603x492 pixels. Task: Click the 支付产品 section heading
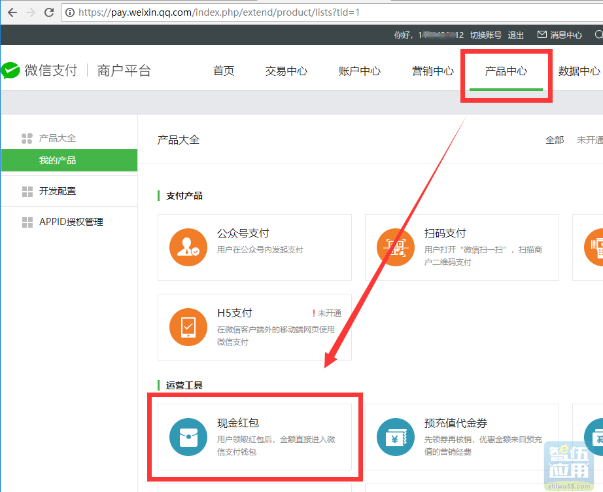[184, 196]
